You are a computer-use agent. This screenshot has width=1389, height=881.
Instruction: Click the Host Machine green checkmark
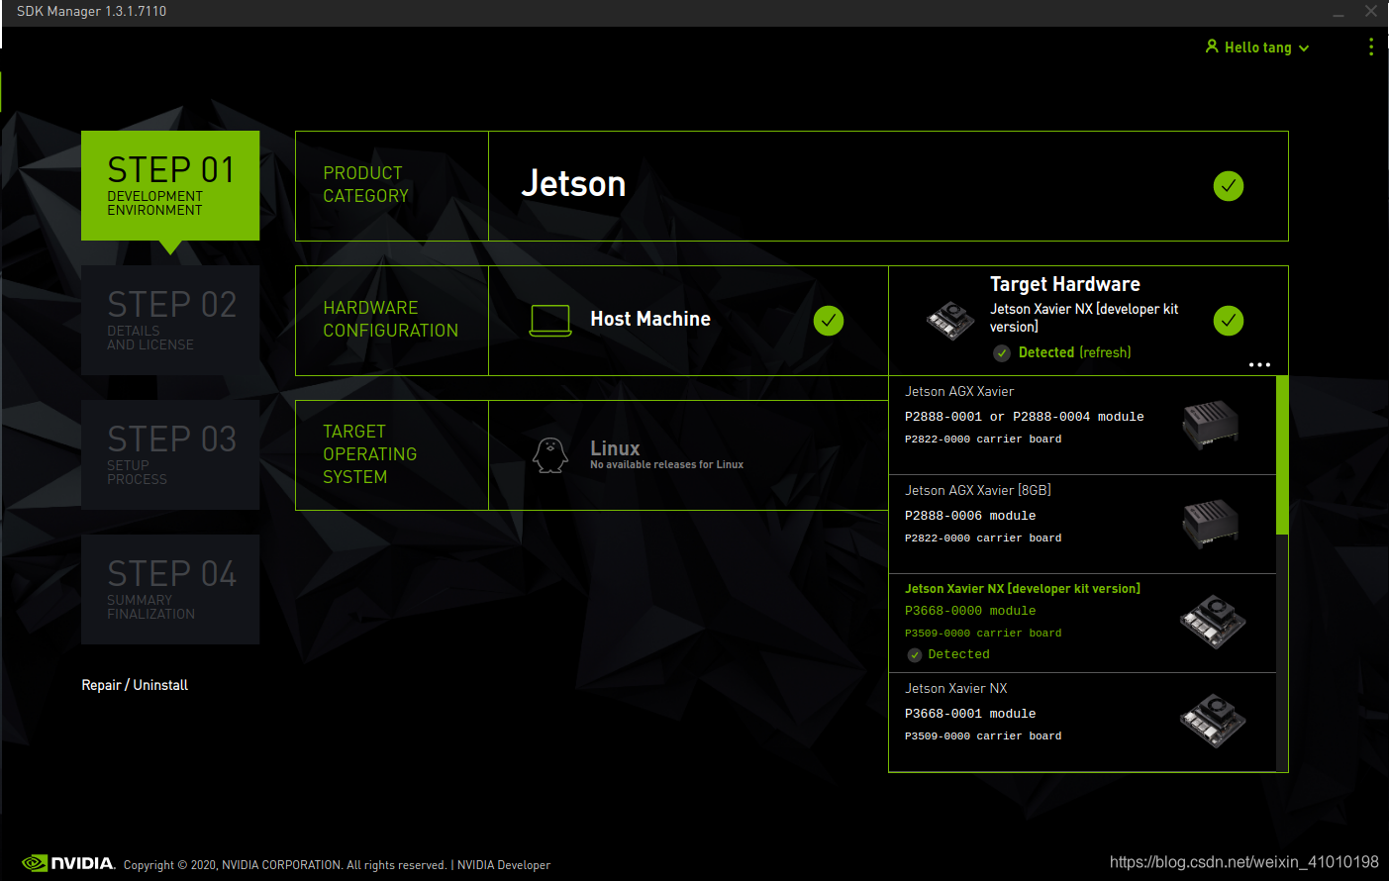[829, 321]
